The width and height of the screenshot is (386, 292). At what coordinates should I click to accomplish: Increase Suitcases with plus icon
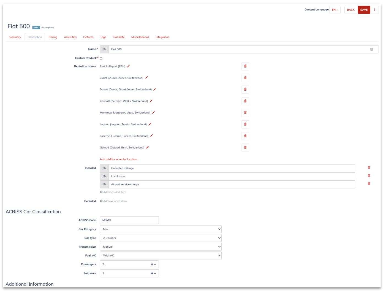click(x=152, y=273)
